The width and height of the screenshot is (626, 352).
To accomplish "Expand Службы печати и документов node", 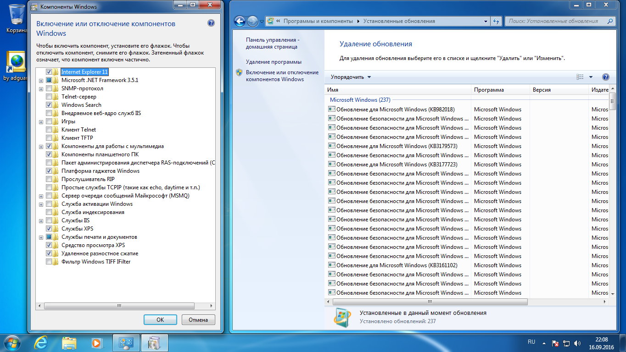I will 41,237.
